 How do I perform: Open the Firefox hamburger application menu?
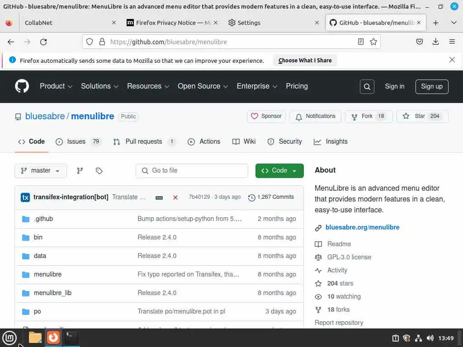(x=452, y=42)
